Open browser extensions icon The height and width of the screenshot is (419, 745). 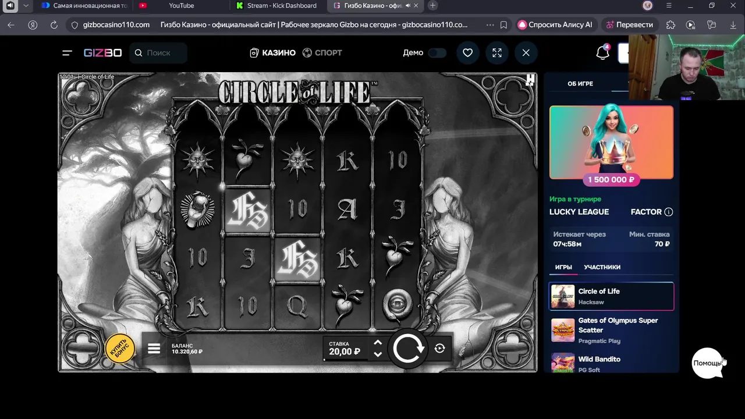670,25
